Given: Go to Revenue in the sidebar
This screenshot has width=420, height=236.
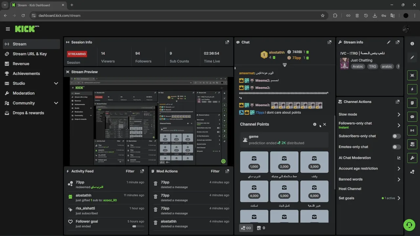Looking at the screenshot, I should 31,64.
